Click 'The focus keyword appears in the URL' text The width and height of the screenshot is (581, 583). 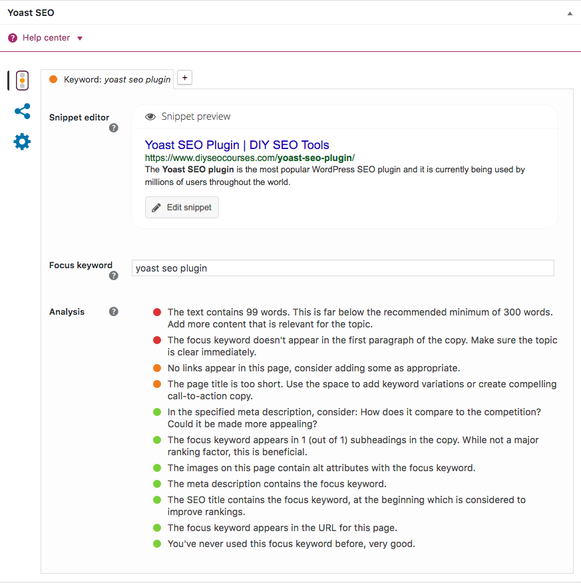(282, 528)
